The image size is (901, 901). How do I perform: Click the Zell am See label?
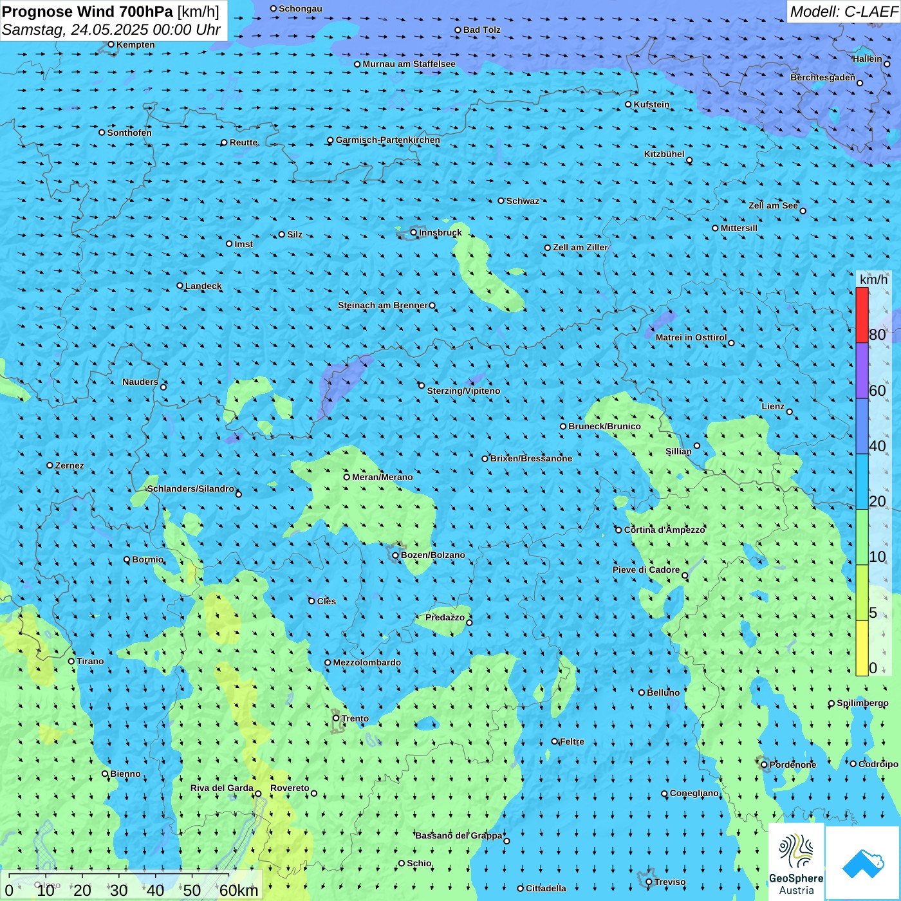(773, 205)
